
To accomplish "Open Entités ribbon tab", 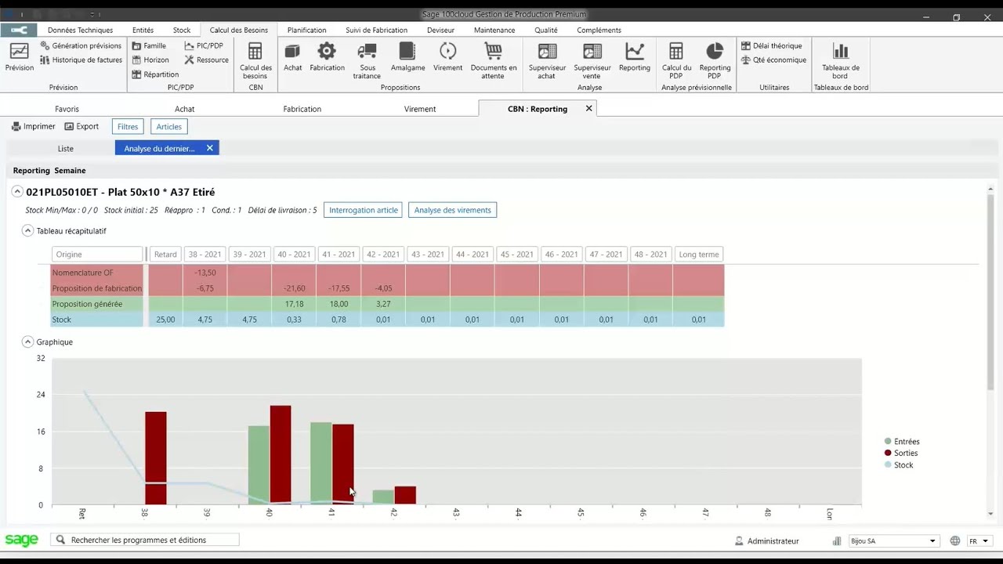I will coord(143,30).
